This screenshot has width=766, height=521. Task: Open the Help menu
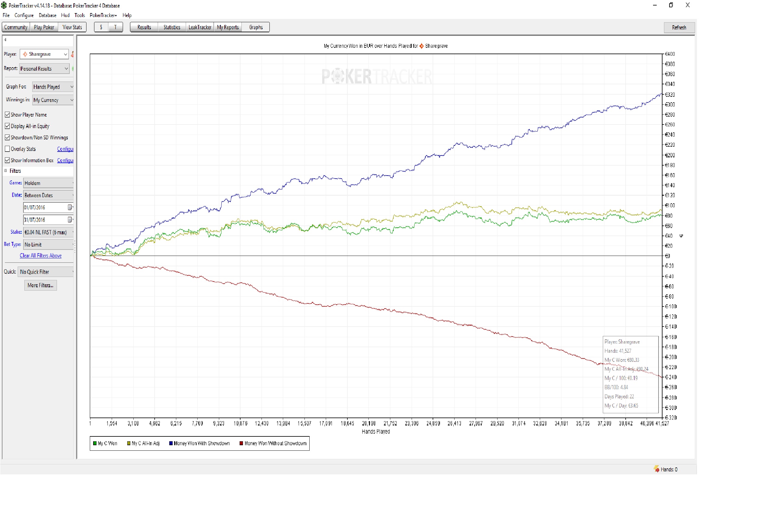[127, 15]
